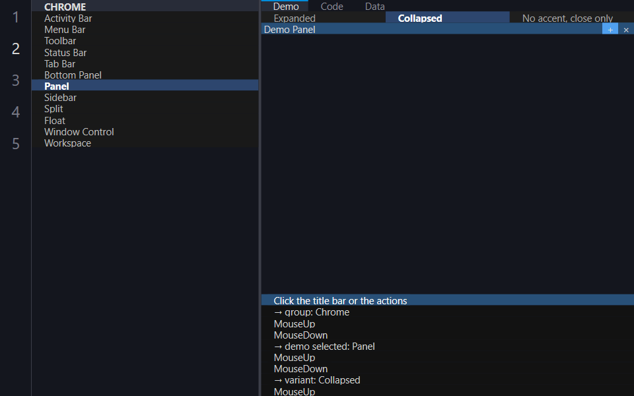Choose the 'No accent, close only' variant

[x=572, y=18]
